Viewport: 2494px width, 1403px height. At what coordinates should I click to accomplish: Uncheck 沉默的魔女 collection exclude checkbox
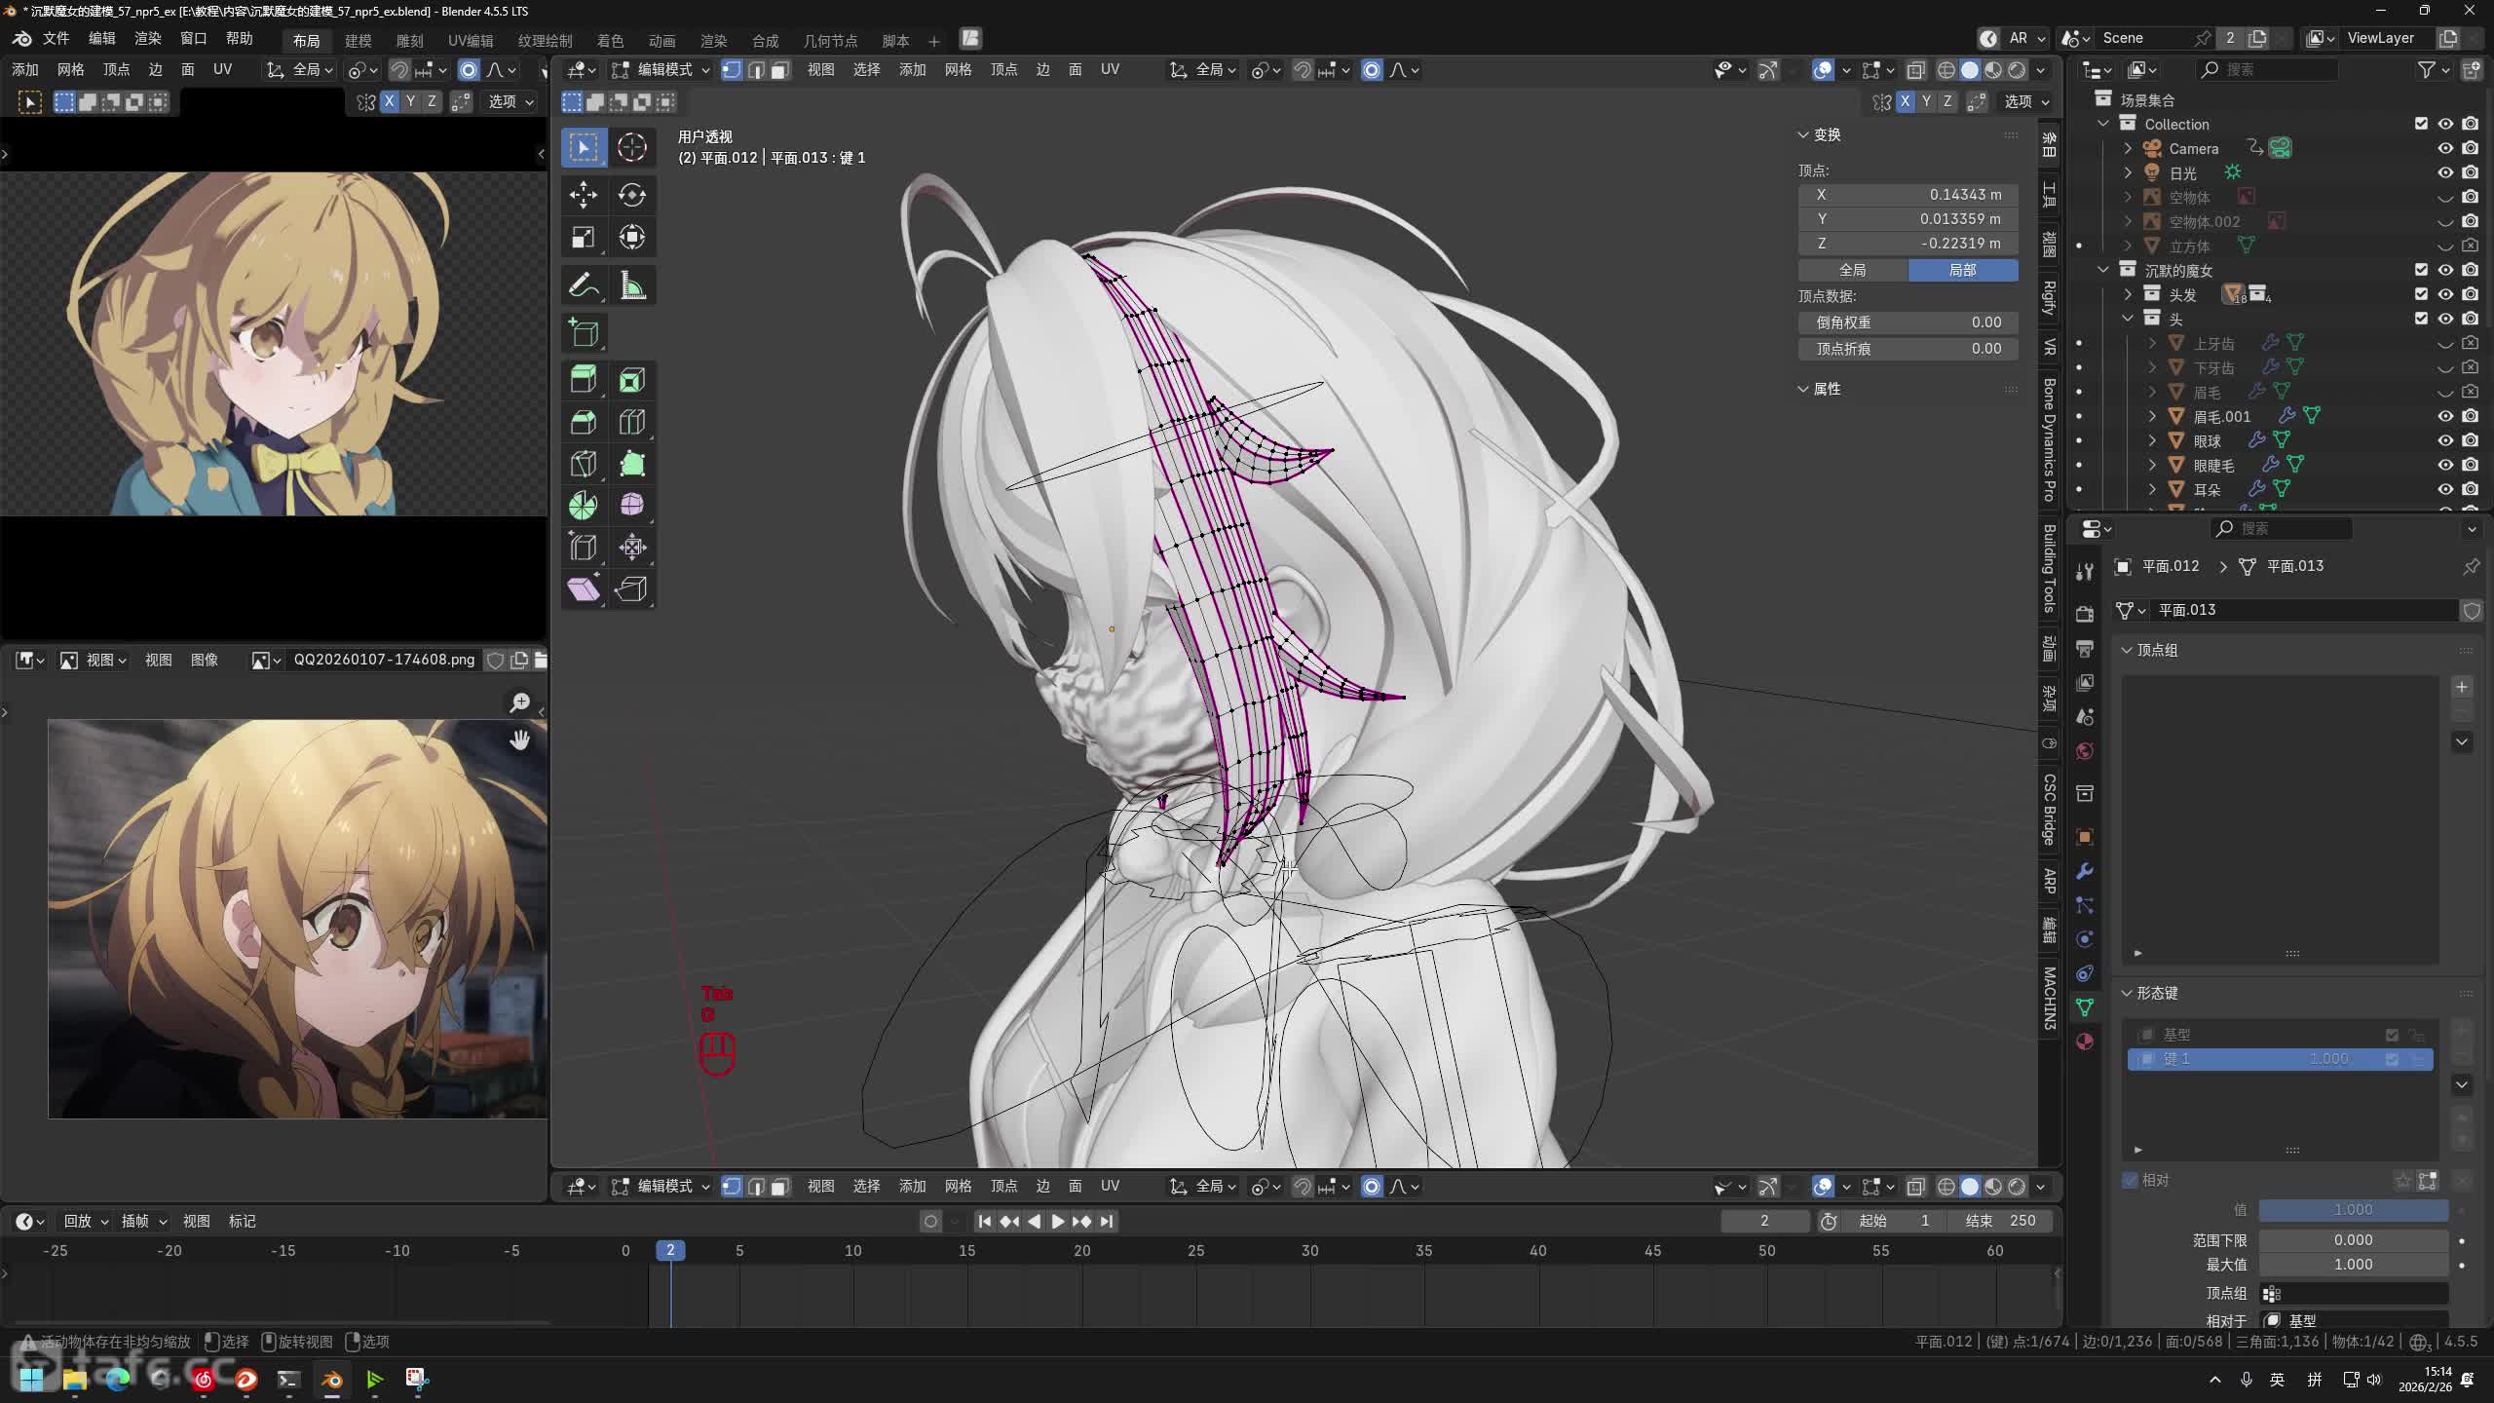[2421, 270]
